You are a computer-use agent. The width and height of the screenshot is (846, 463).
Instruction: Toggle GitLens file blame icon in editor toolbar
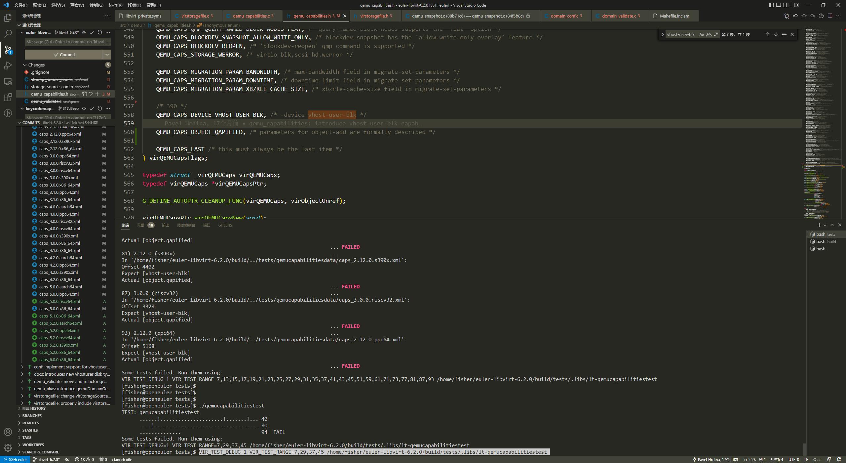pos(821,16)
